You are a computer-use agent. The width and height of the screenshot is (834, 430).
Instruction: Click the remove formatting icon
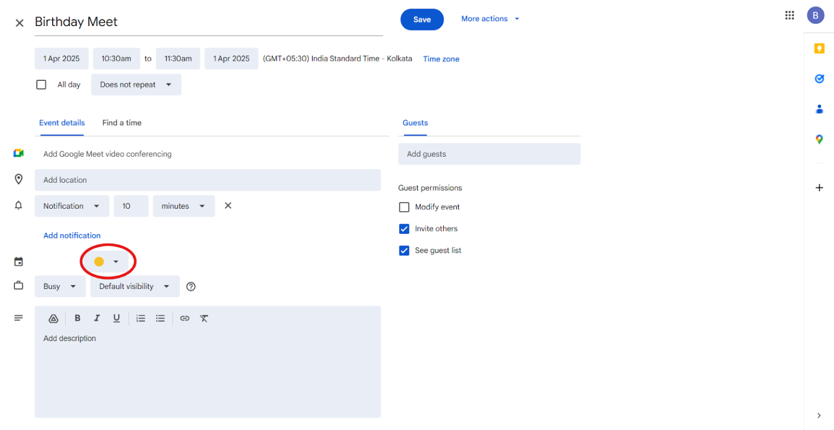click(204, 318)
